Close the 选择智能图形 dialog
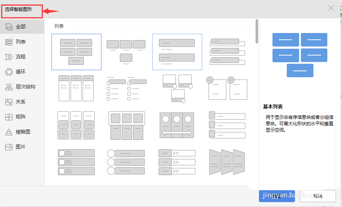 click(331, 8)
